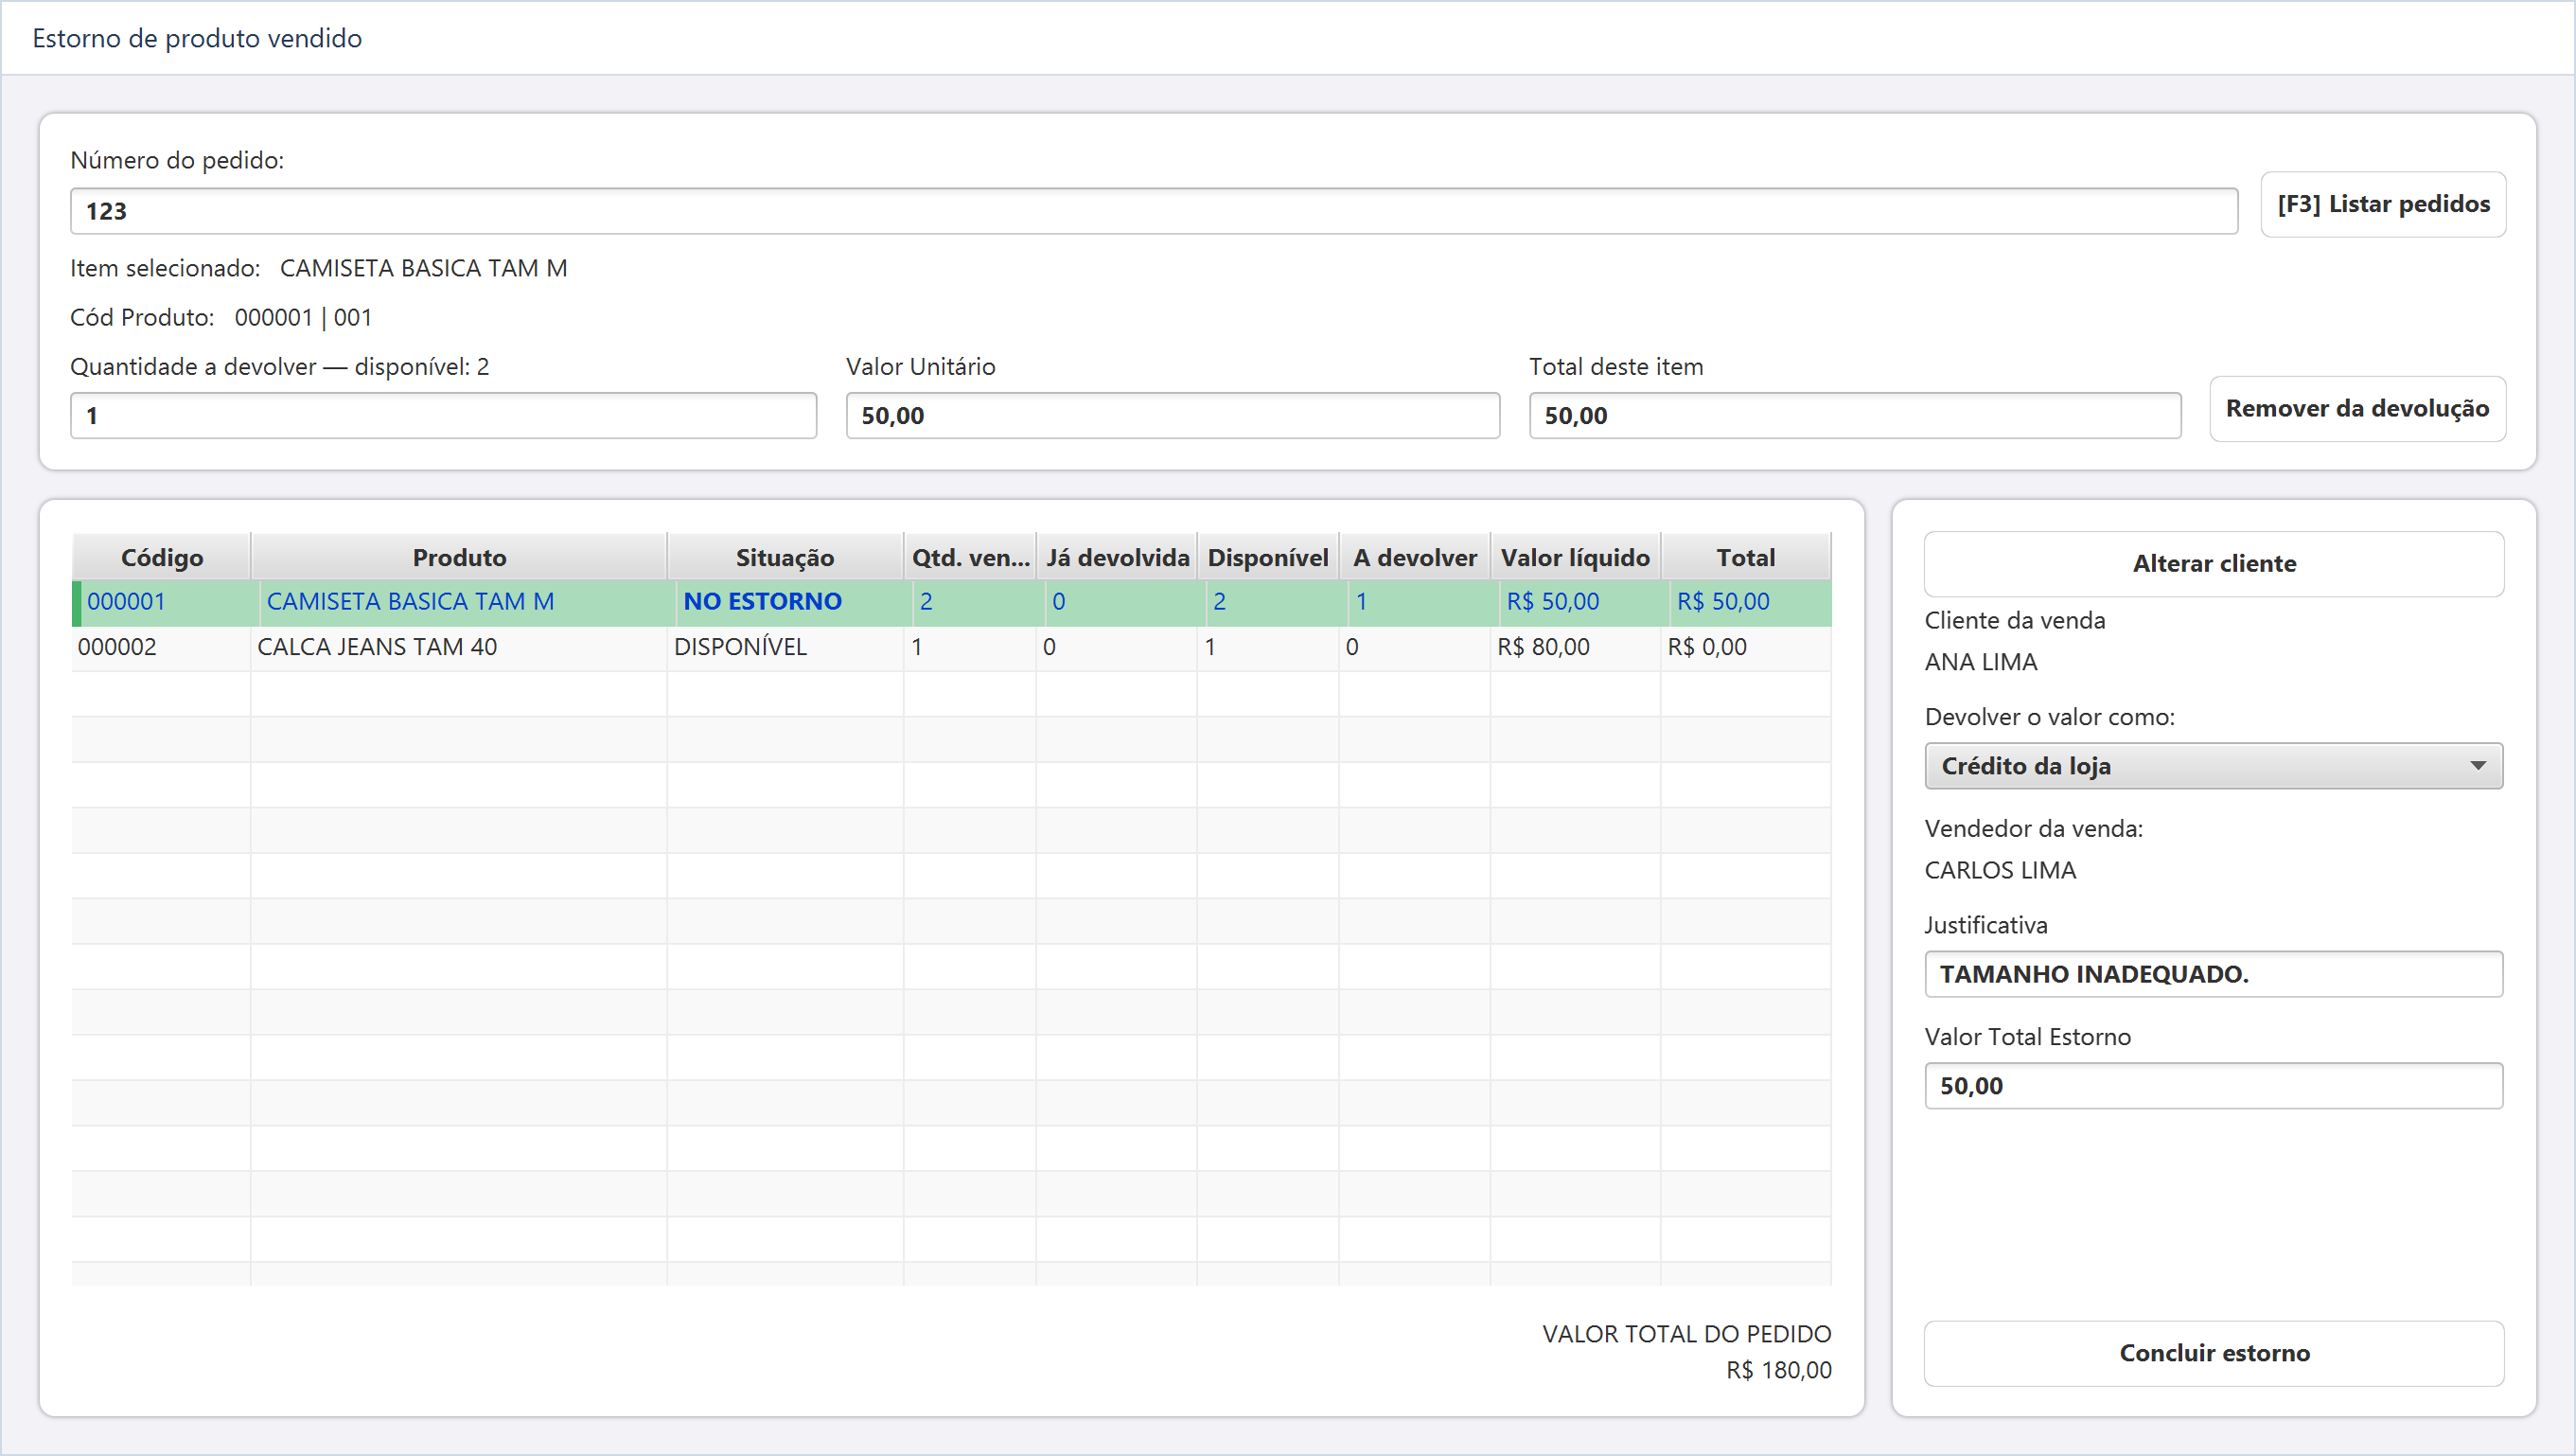Sort by the Código column header
The width and height of the screenshot is (2576, 1456).
coord(161,557)
